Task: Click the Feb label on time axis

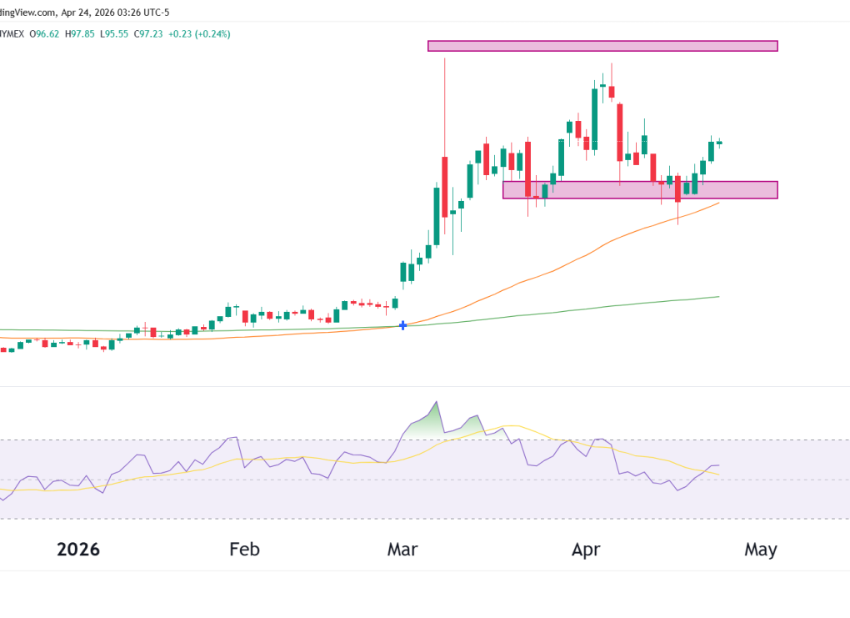Action: pyautogui.click(x=244, y=550)
